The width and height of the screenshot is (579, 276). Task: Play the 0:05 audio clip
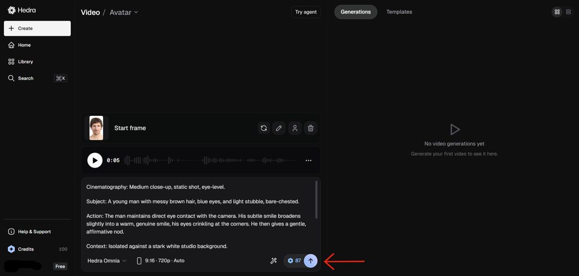click(95, 161)
